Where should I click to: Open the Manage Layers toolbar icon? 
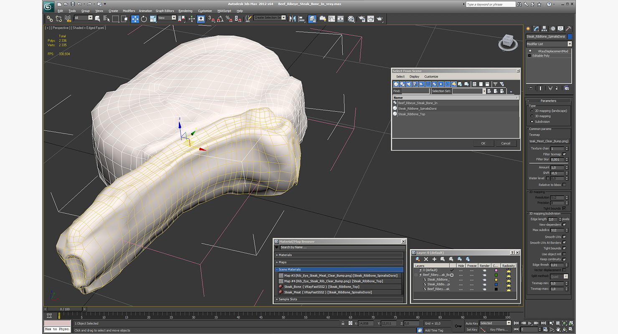pyautogui.click(x=312, y=19)
